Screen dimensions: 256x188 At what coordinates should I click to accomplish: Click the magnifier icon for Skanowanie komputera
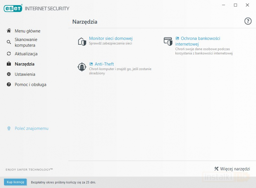(x=9, y=42)
